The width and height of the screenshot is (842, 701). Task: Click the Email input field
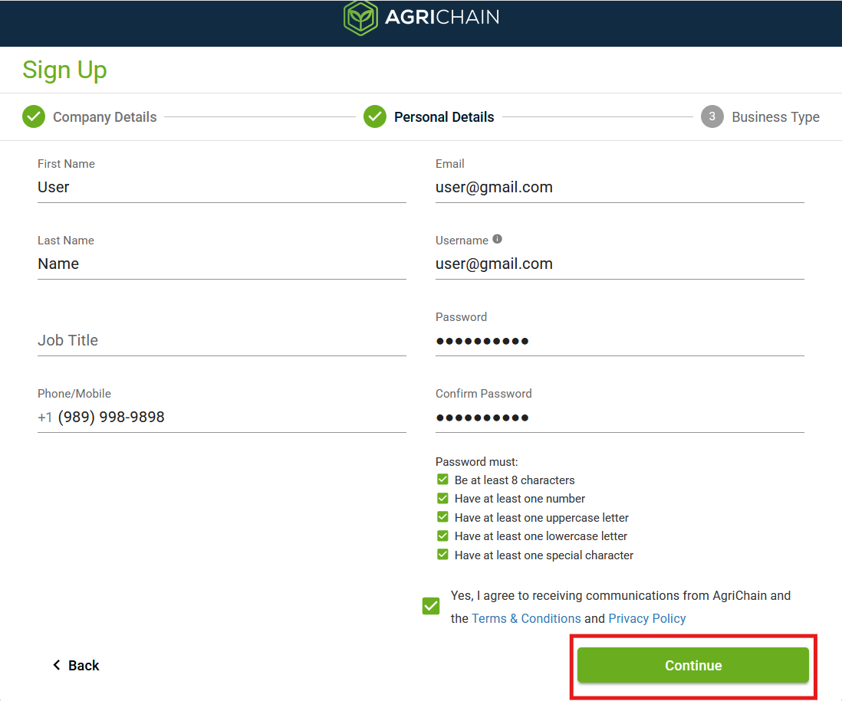[620, 187]
